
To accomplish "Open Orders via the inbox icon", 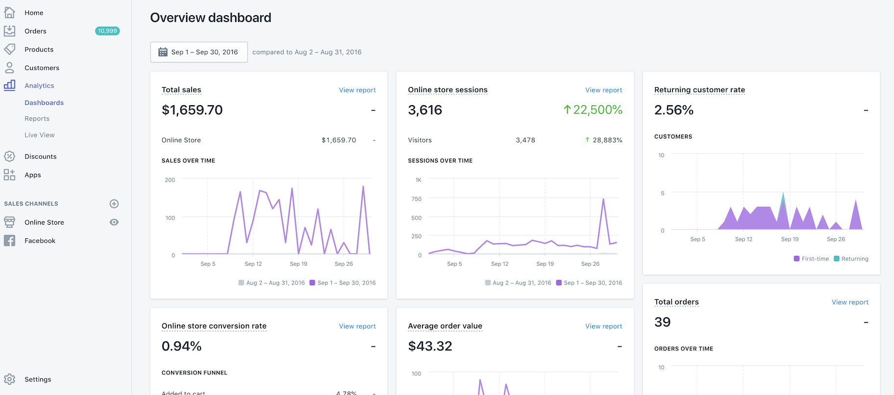I will point(9,31).
